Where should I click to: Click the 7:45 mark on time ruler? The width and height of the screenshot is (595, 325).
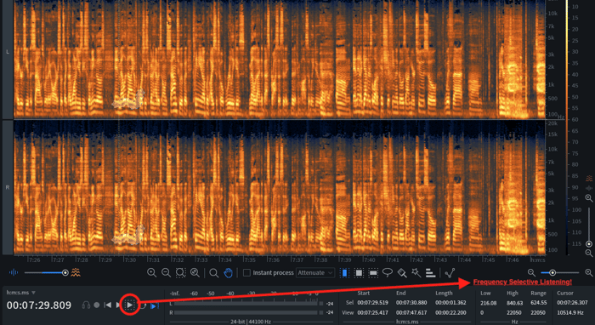[489, 259]
